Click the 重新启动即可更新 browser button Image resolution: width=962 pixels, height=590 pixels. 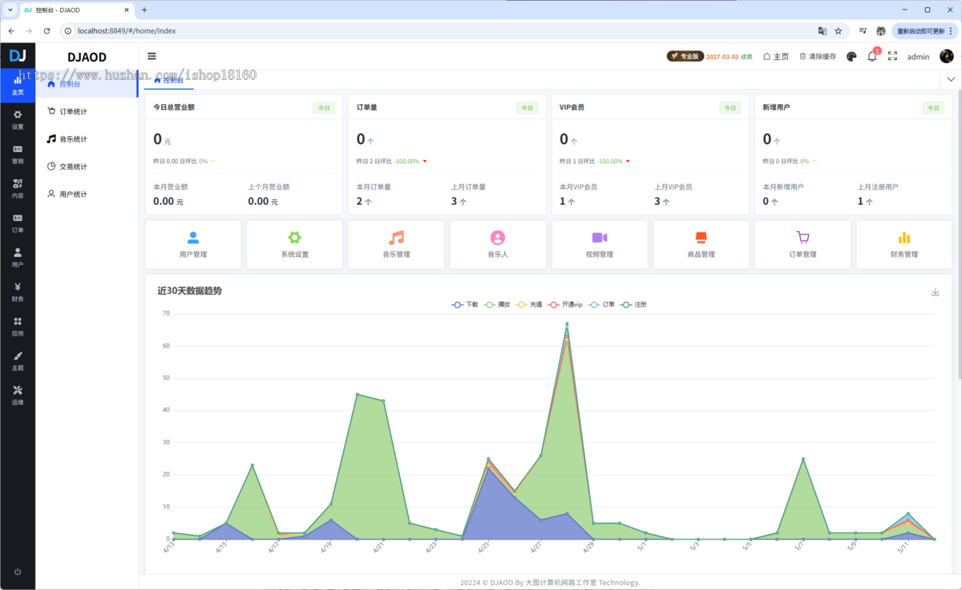click(x=924, y=30)
